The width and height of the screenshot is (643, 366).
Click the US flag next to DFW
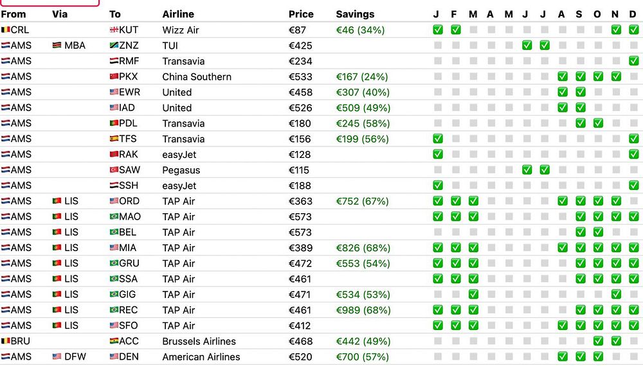pyautogui.click(x=57, y=357)
